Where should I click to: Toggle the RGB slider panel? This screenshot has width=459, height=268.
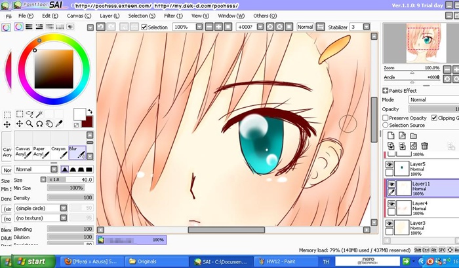(x=29, y=27)
